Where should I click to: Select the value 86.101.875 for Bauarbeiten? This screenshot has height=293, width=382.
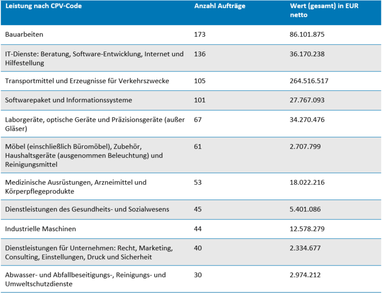(x=307, y=35)
